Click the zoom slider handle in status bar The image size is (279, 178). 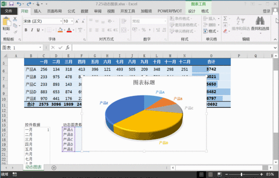[241, 174]
